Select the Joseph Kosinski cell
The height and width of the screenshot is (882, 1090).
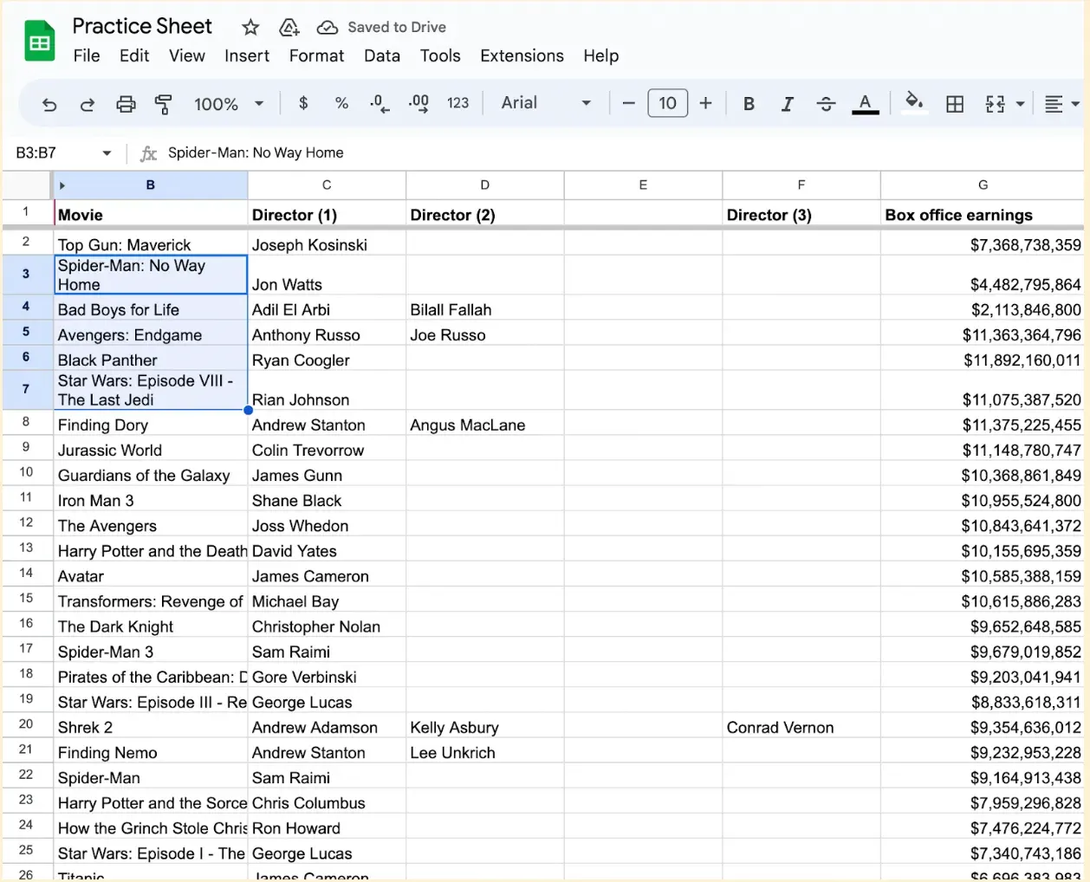pos(327,243)
